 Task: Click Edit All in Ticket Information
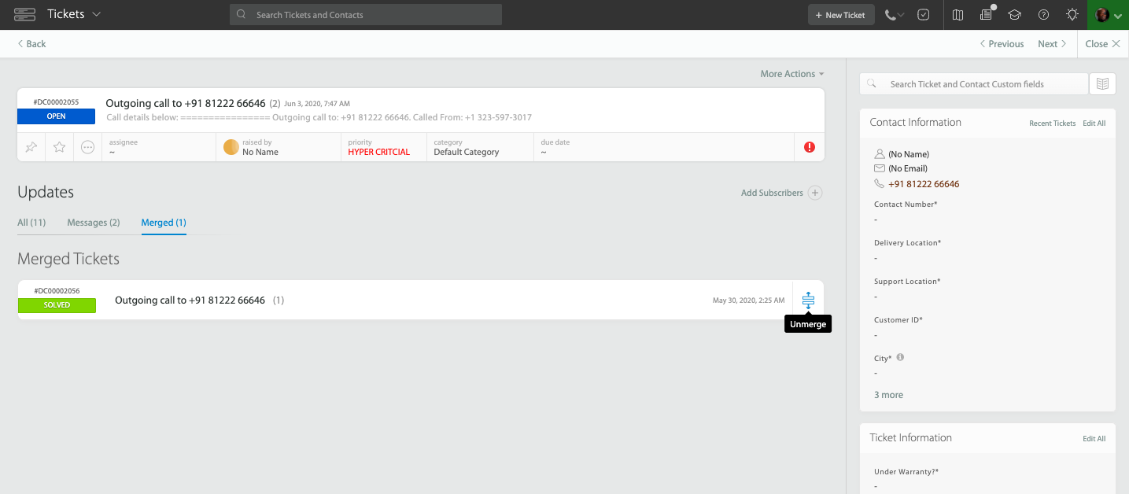pyautogui.click(x=1094, y=439)
